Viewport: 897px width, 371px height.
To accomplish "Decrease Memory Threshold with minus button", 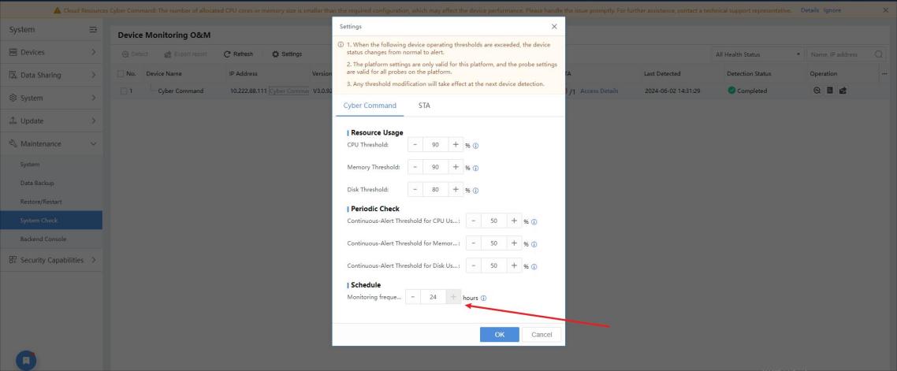I will [x=415, y=167].
